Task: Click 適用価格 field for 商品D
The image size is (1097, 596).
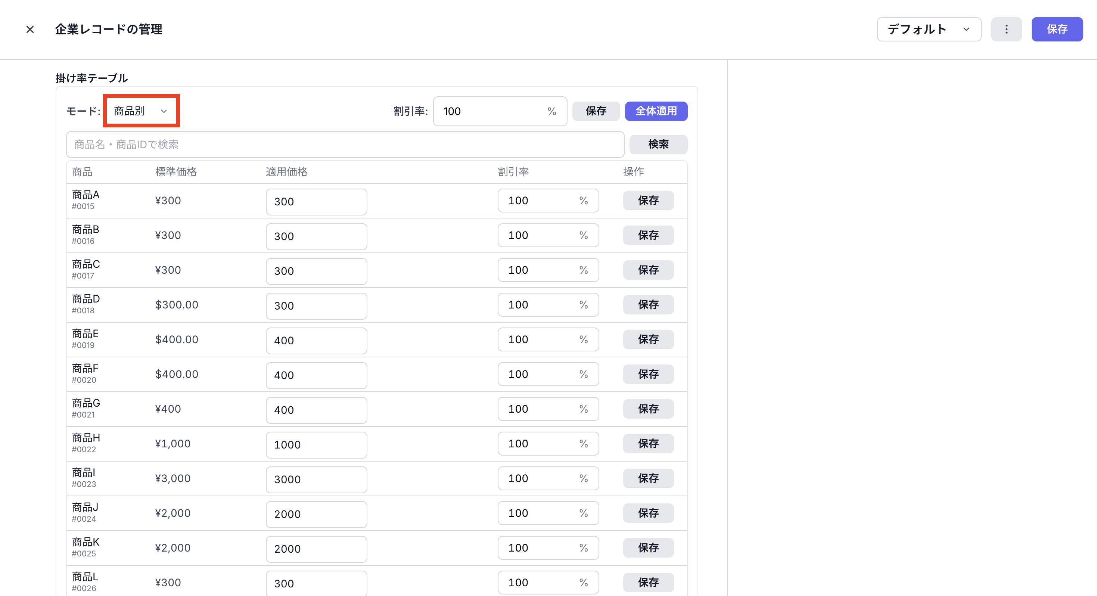Action: (x=316, y=306)
